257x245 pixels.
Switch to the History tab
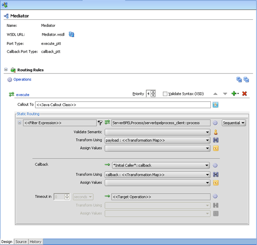pos(35,242)
